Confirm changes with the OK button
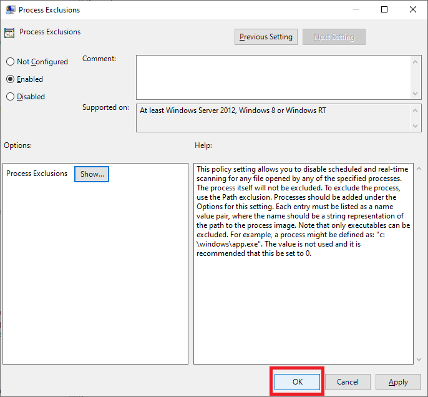The image size is (428, 397). pyautogui.click(x=297, y=382)
